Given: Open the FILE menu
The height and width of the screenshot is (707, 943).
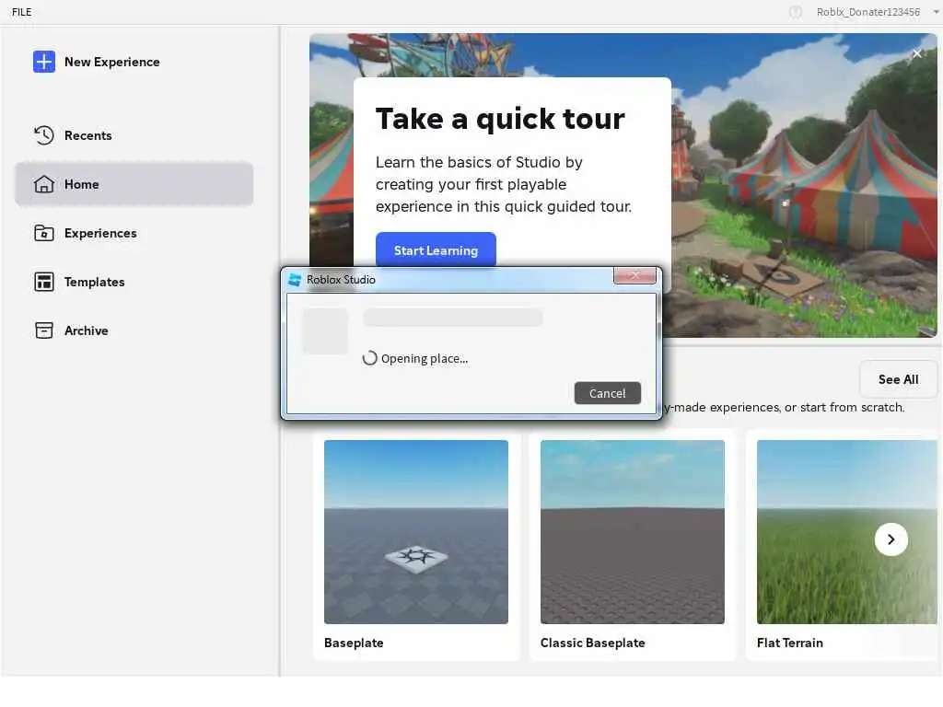Looking at the screenshot, I should pos(22,12).
